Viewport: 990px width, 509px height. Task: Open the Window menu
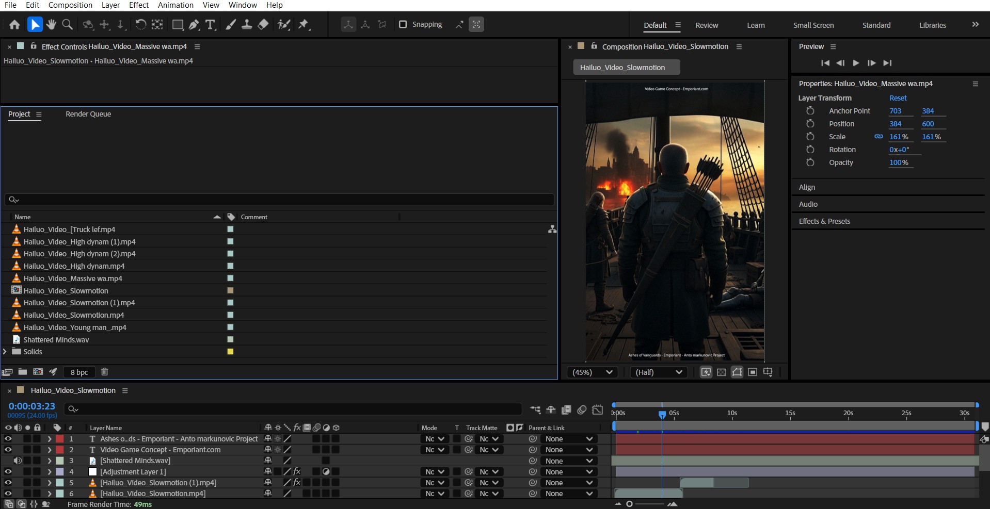point(243,5)
